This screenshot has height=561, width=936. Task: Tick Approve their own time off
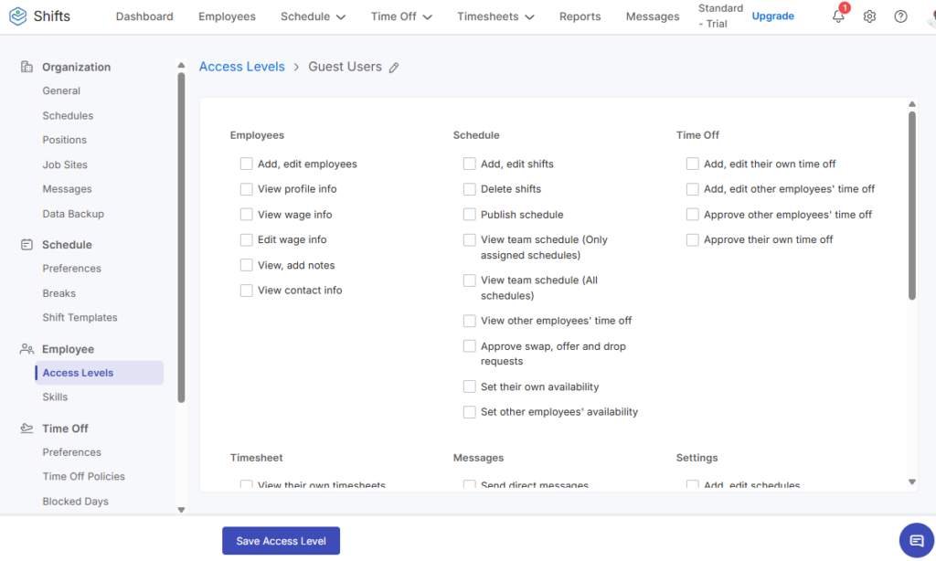[x=693, y=239]
